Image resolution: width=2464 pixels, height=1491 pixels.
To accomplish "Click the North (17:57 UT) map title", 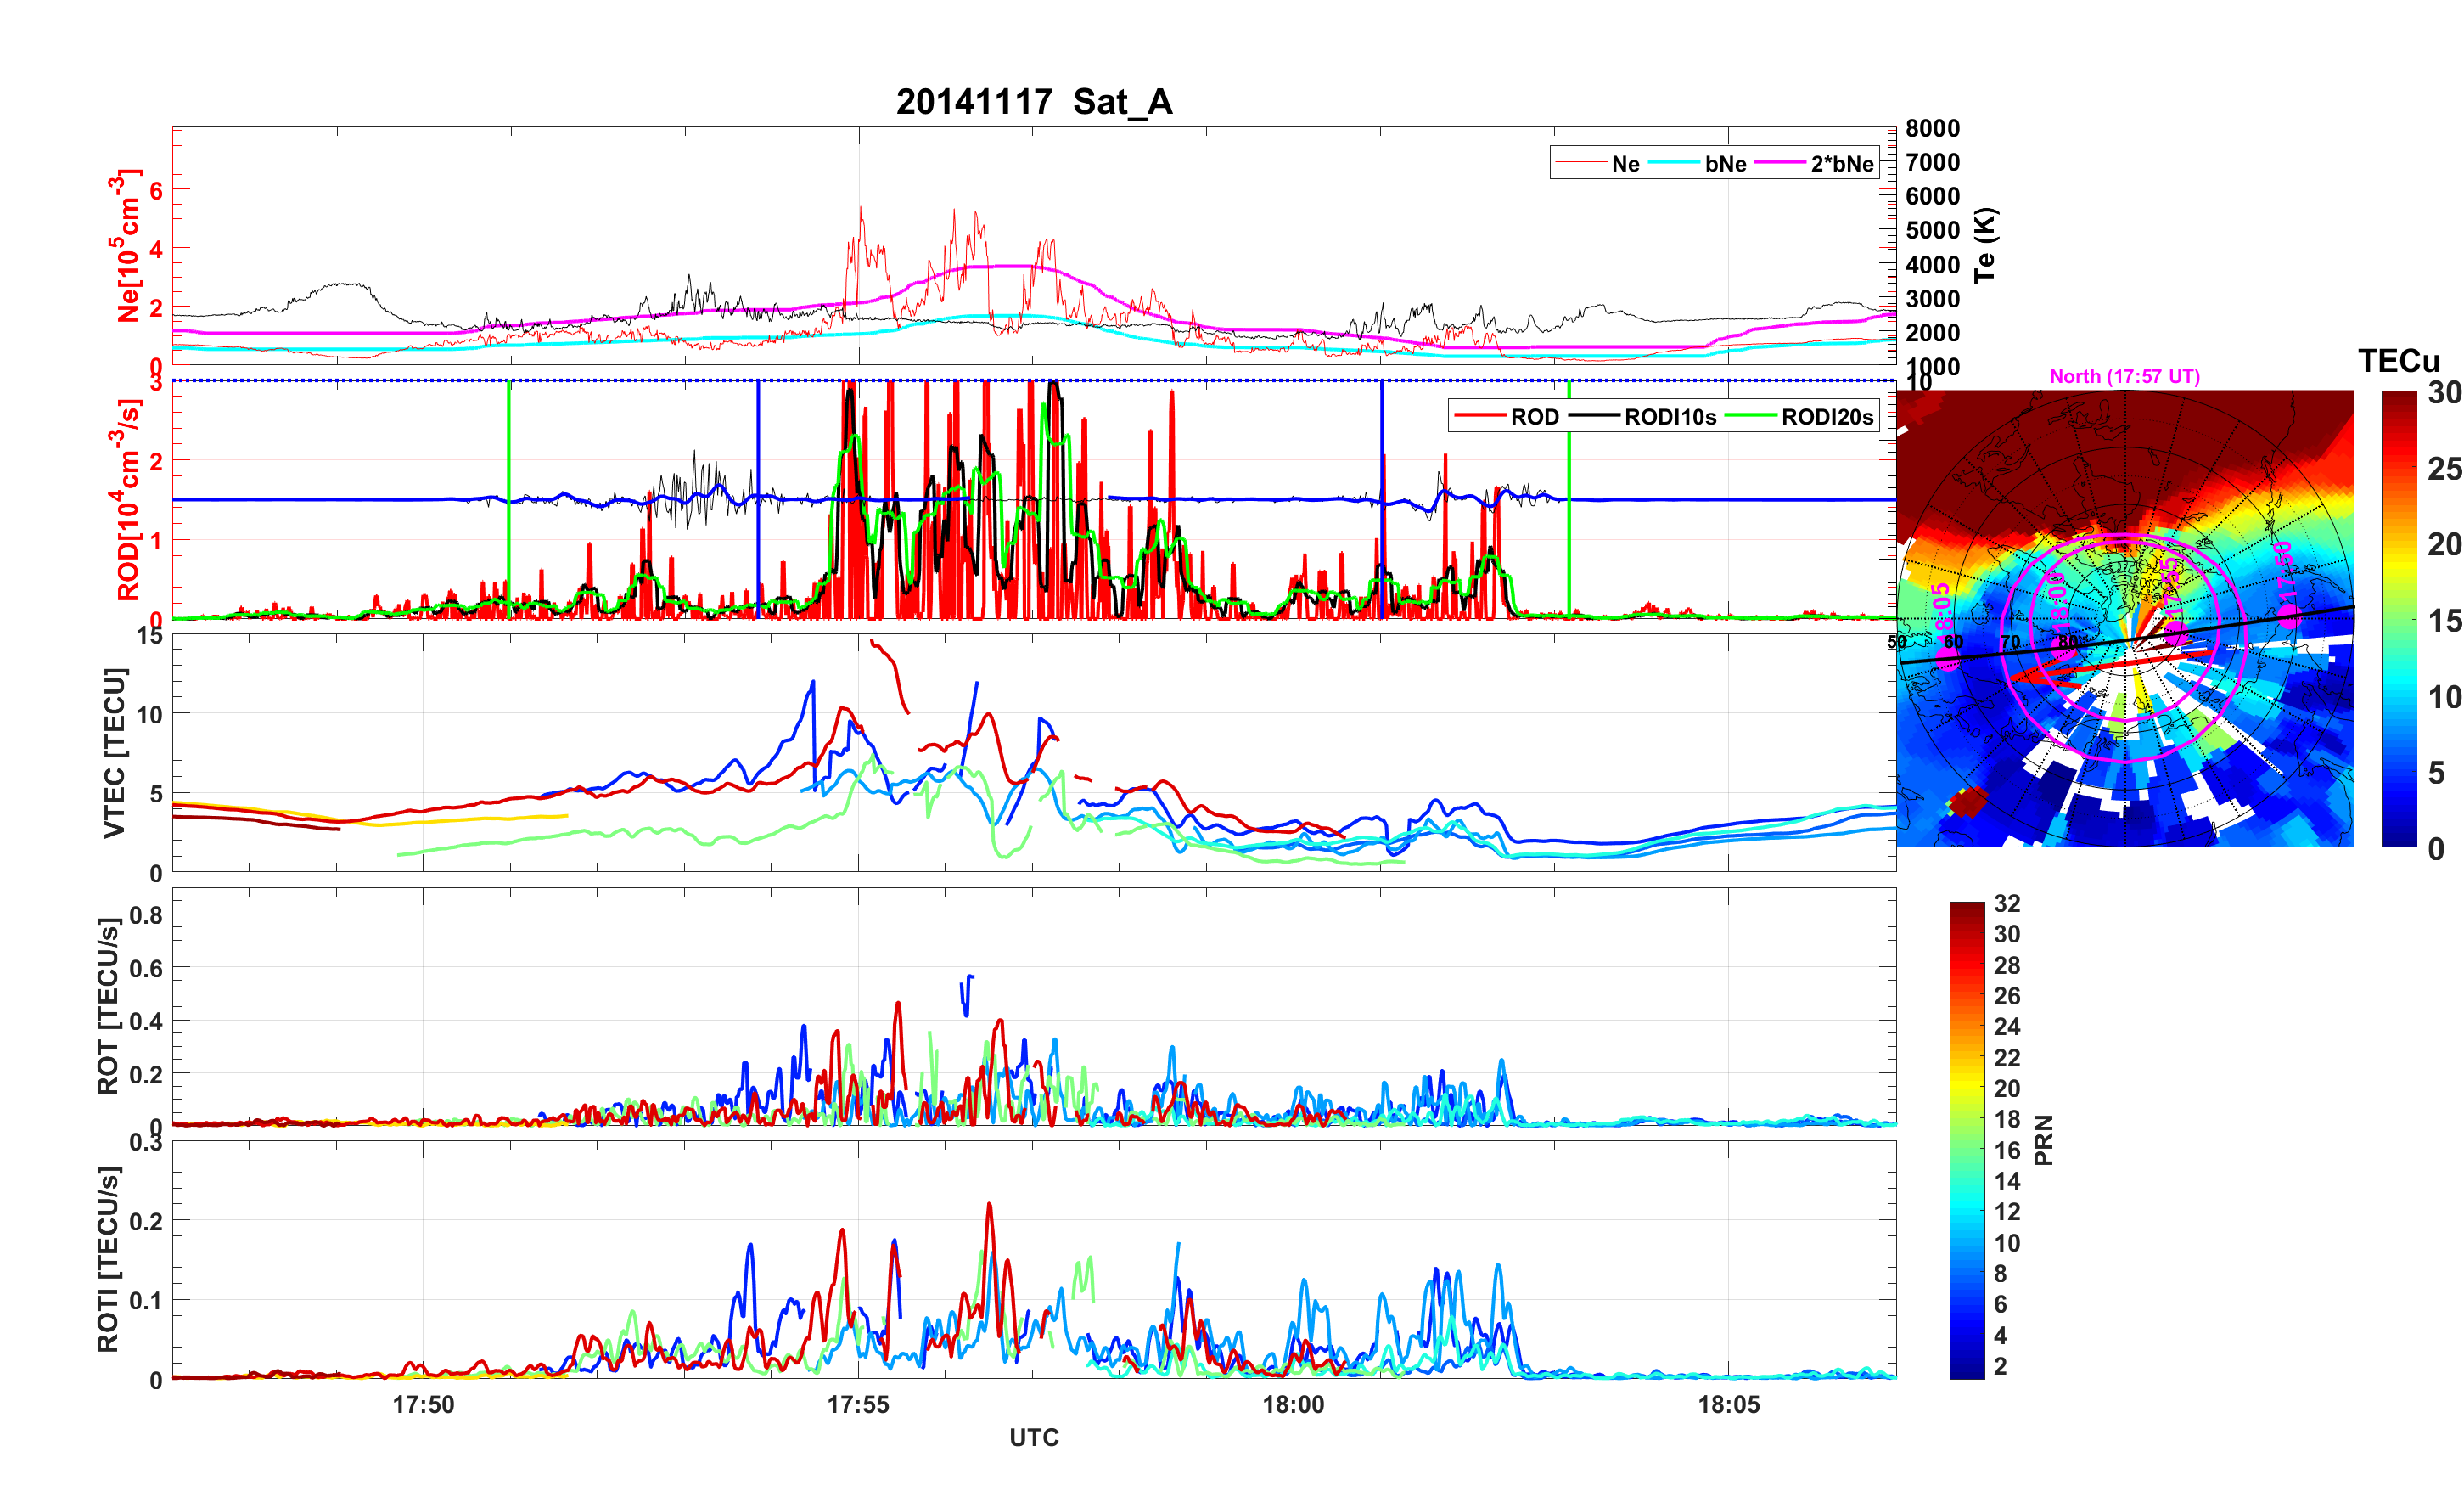I will (2124, 376).
